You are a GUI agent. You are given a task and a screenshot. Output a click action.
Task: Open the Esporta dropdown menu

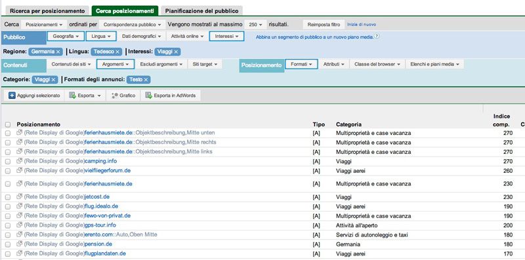pos(85,96)
